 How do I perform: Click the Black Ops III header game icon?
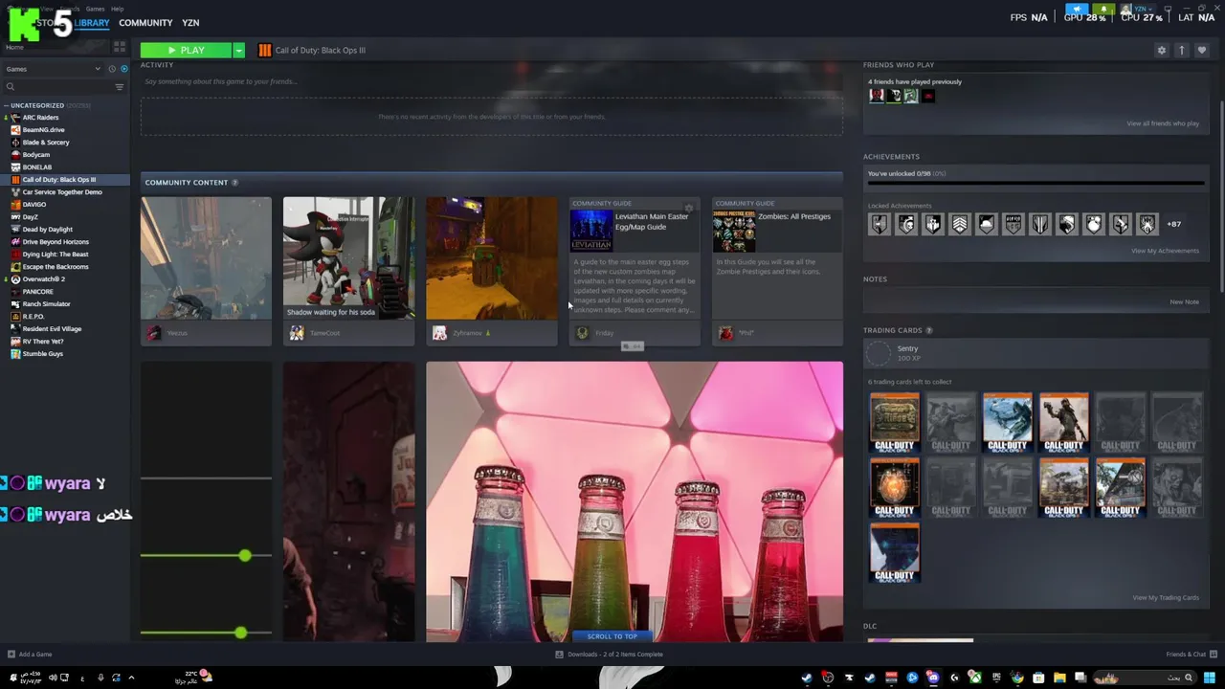point(265,50)
